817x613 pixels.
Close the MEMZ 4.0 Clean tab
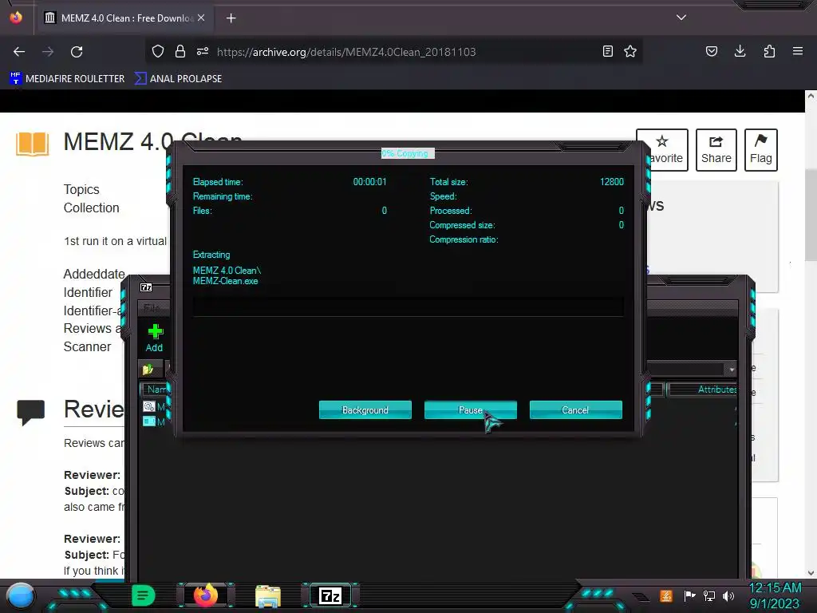point(201,18)
